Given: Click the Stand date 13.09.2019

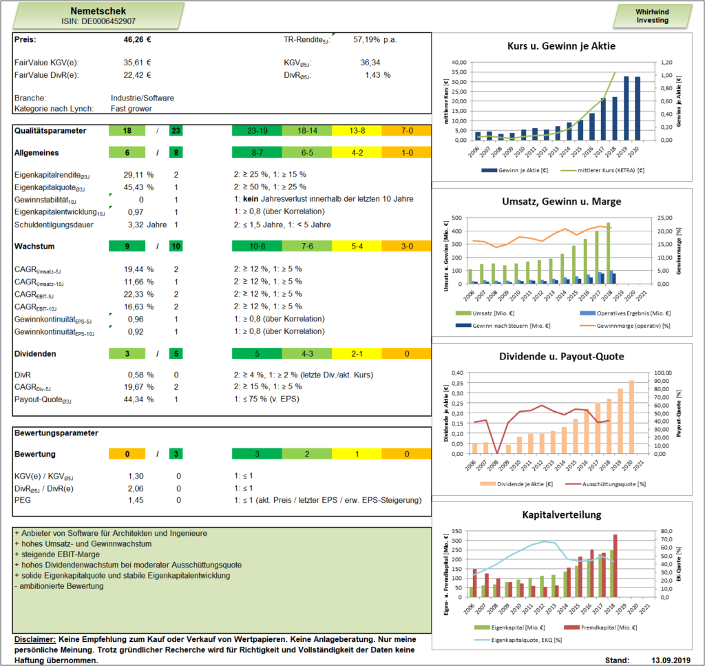Looking at the screenshot, I should coord(671,660).
